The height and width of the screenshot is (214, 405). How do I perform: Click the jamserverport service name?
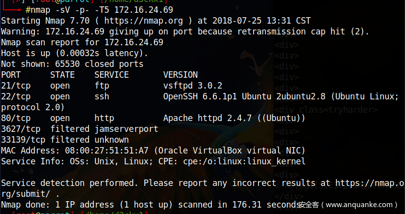[x=126, y=129]
